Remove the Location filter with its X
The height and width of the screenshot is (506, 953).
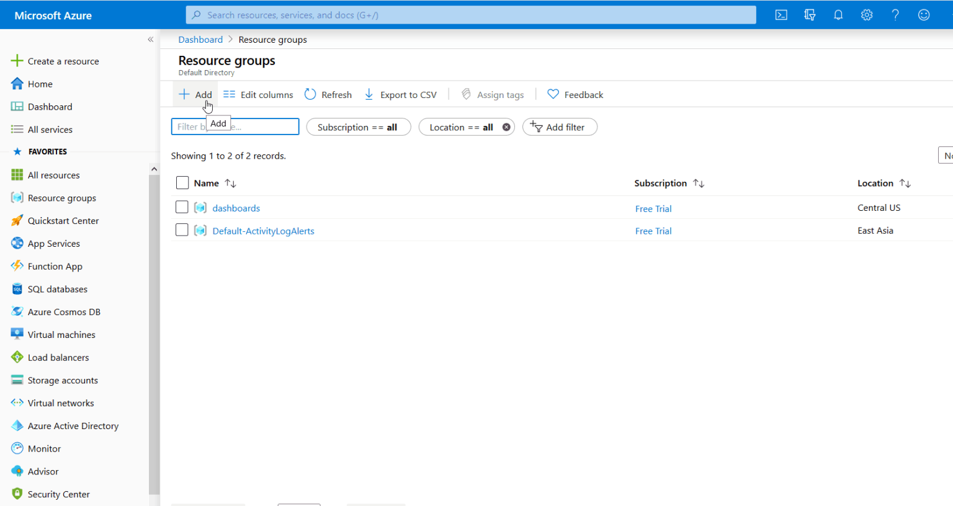tap(506, 127)
